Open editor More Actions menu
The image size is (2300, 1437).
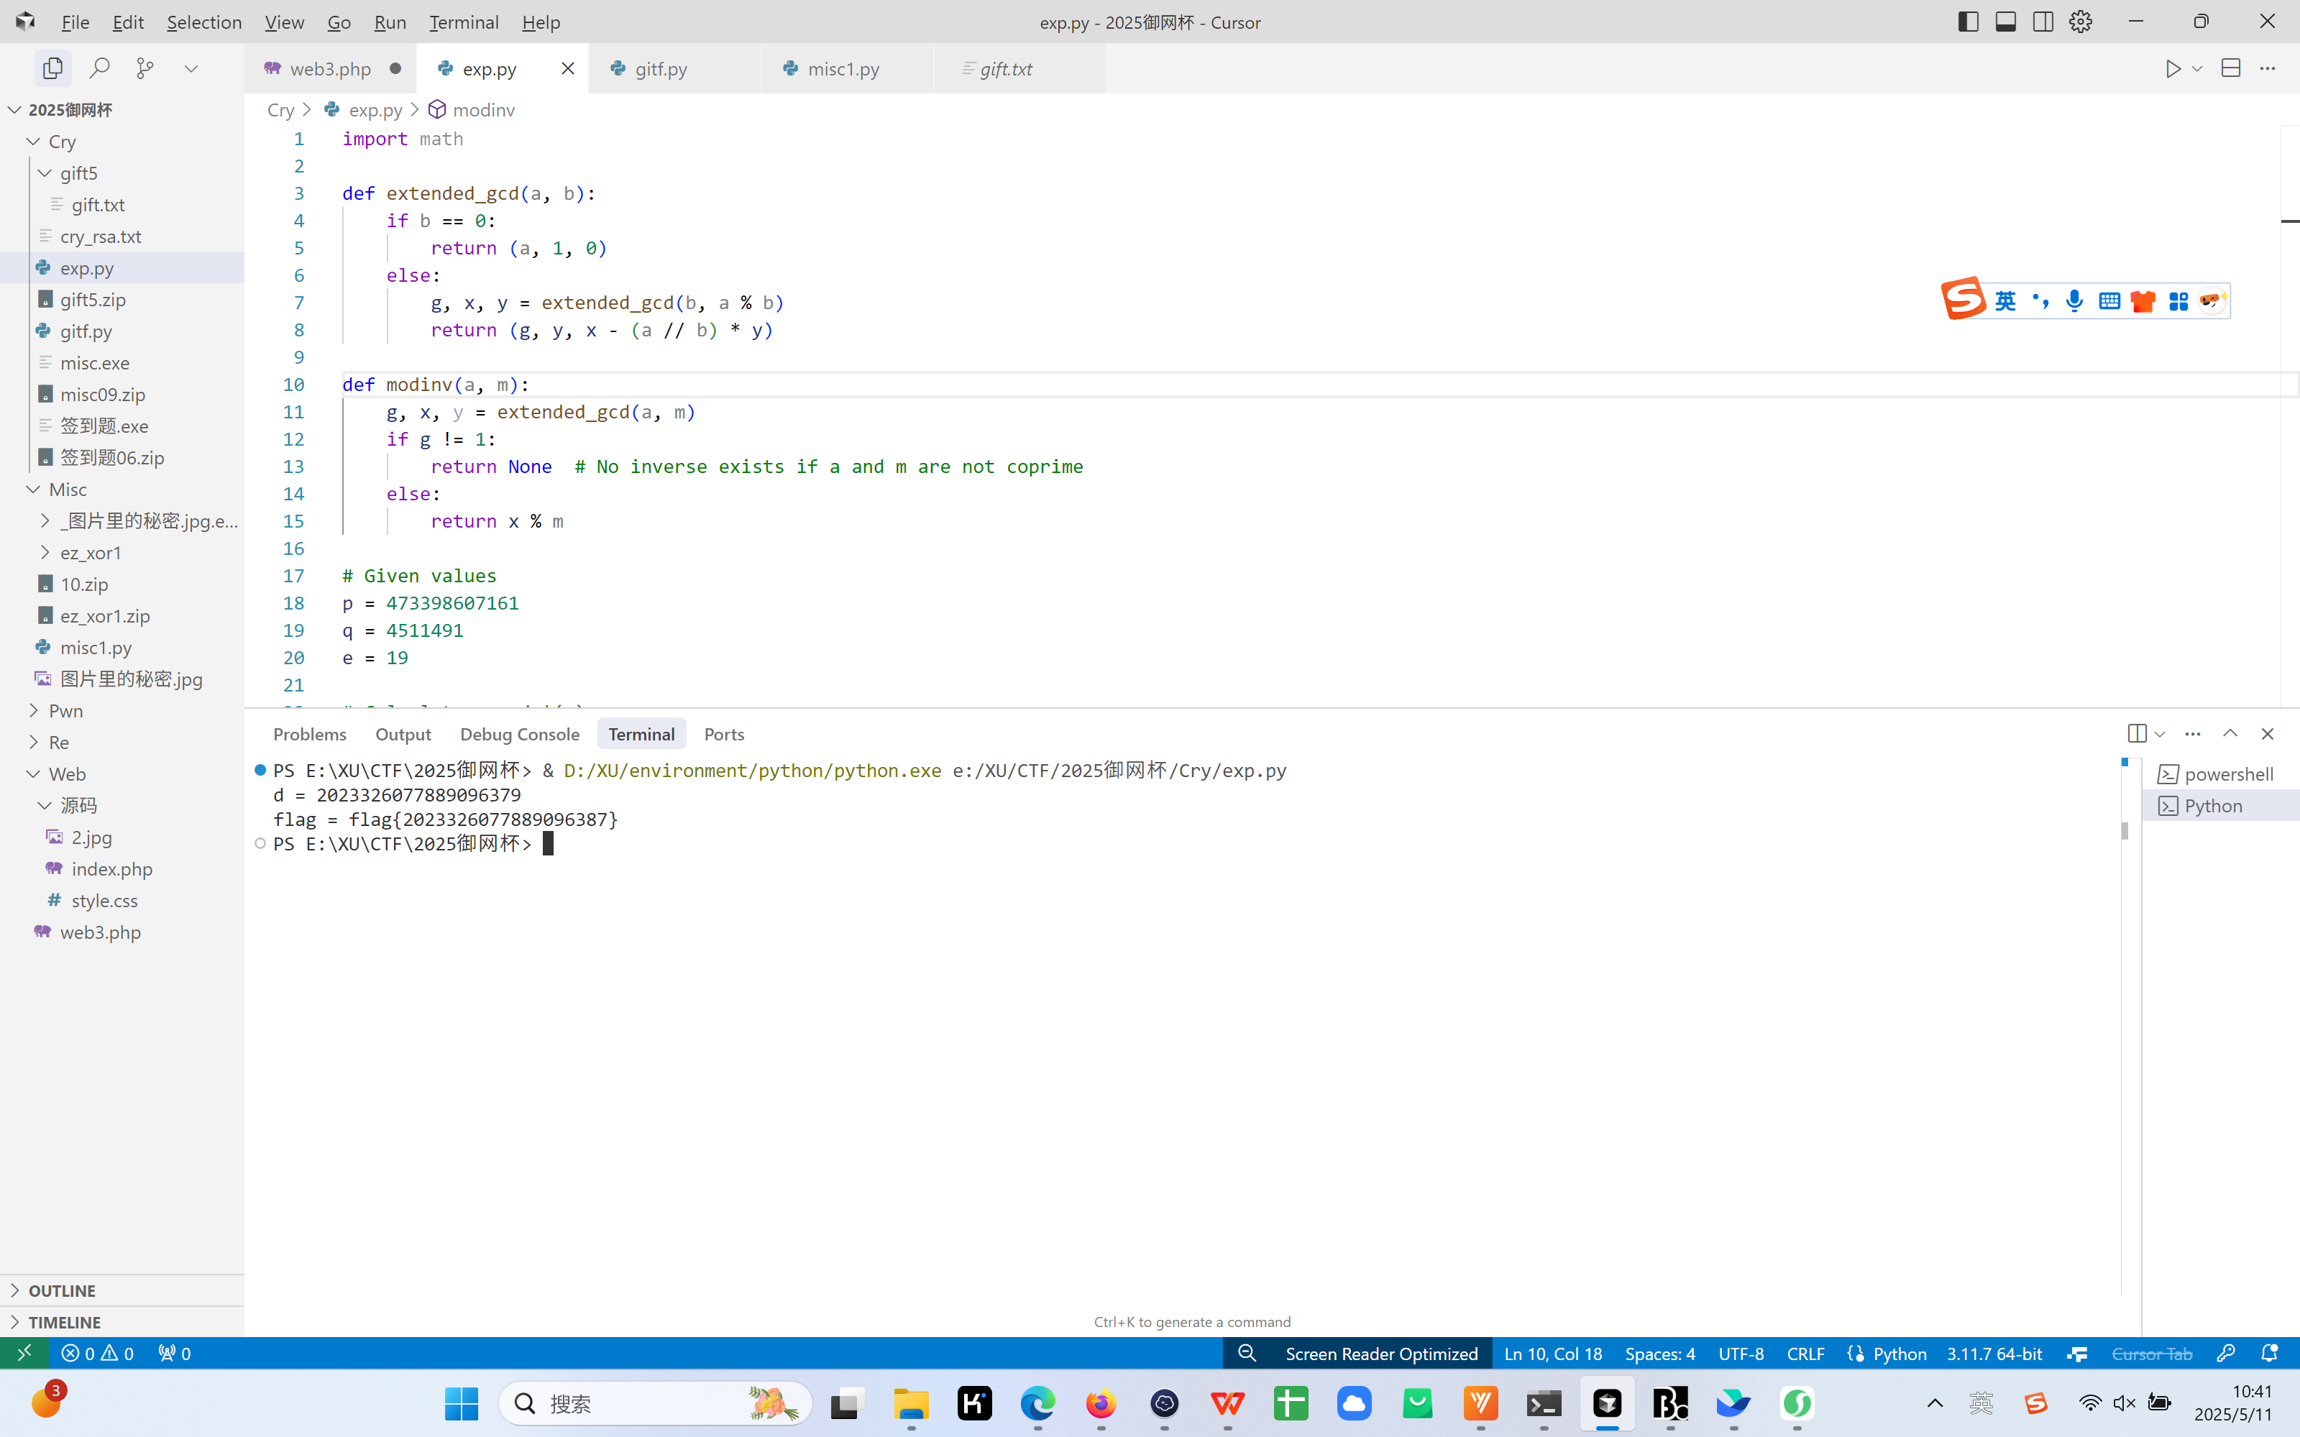2268,68
